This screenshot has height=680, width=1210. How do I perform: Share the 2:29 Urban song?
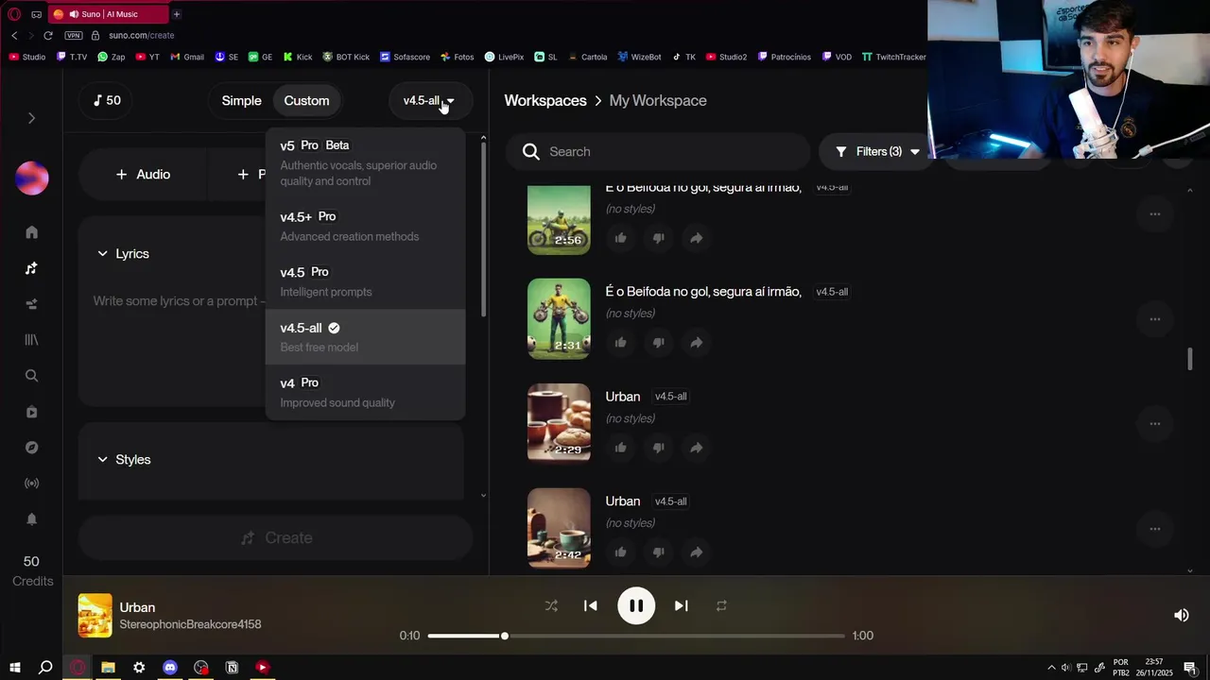(x=696, y=448)
